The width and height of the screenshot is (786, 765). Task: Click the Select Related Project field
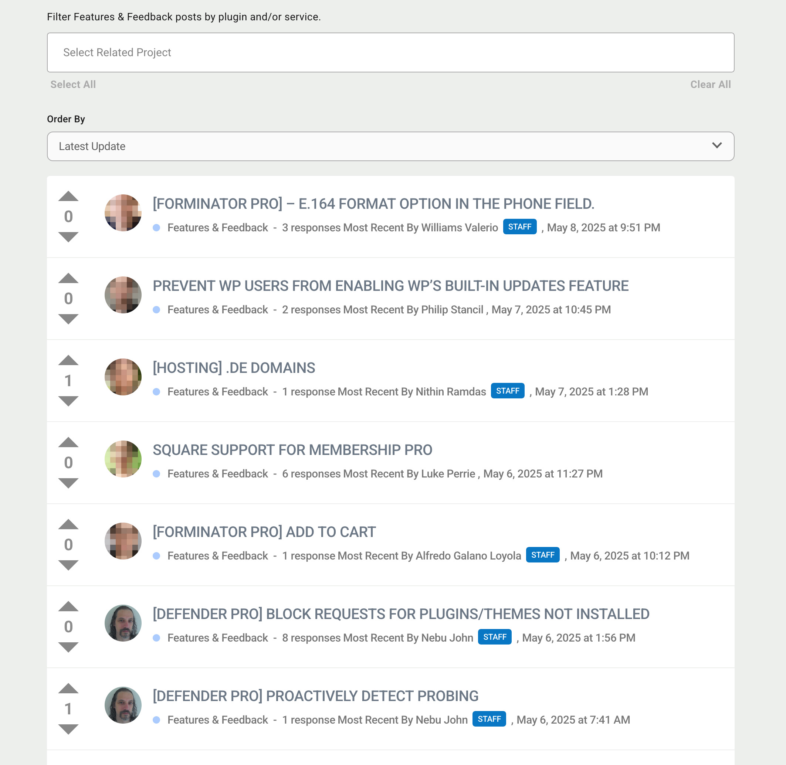[390, 52]
